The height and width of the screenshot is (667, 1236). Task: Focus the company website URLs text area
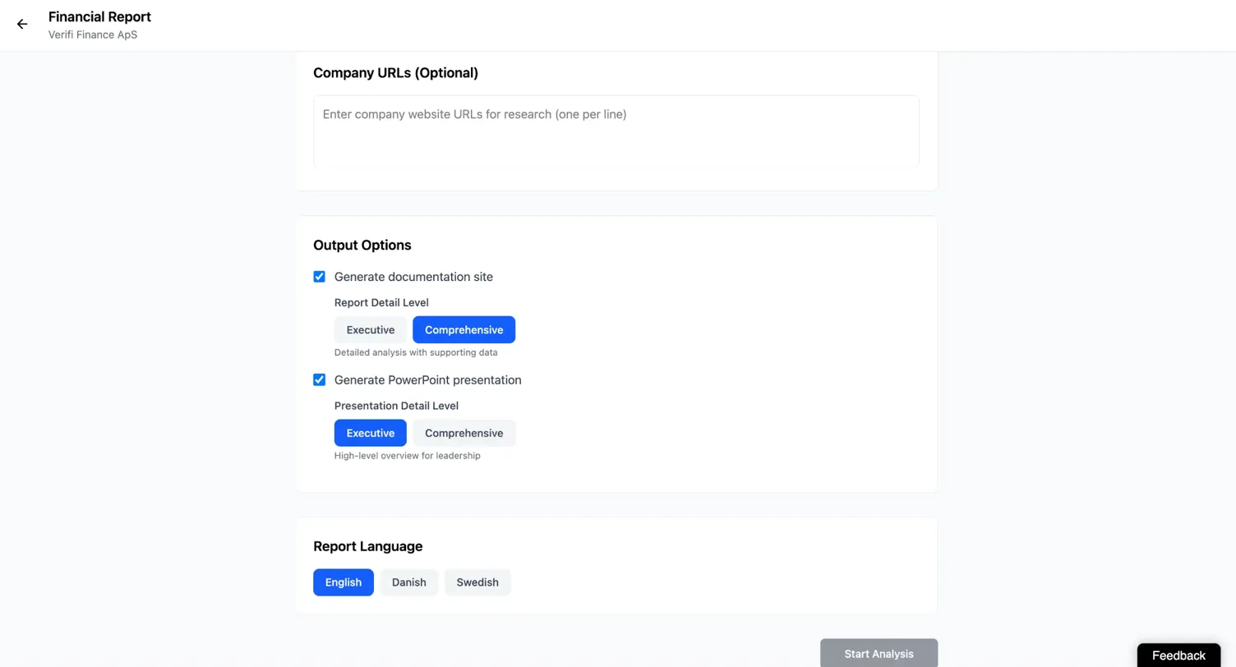(616, 131)
